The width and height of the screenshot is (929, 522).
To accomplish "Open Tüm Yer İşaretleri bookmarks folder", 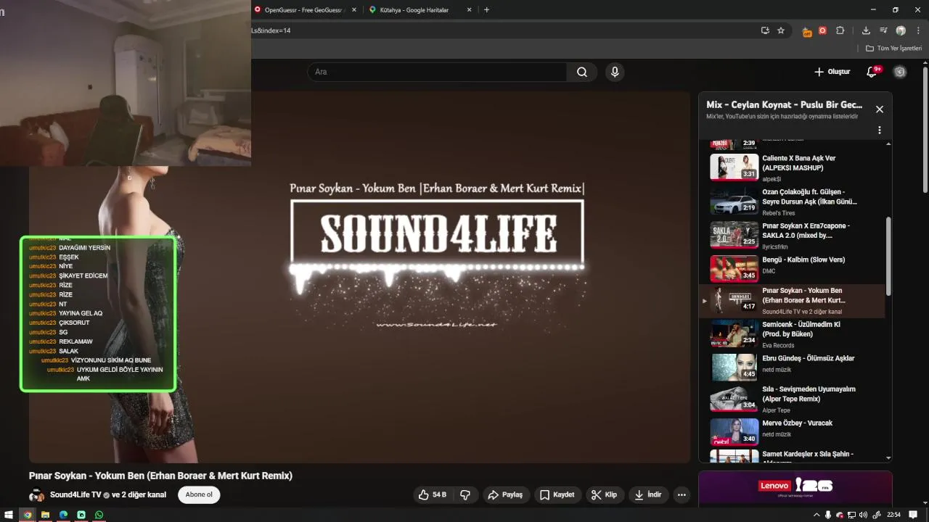I will 893,48.
